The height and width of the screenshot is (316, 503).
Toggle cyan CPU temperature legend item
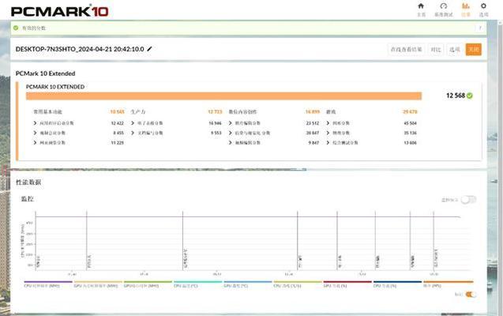(x=198, y=284)
